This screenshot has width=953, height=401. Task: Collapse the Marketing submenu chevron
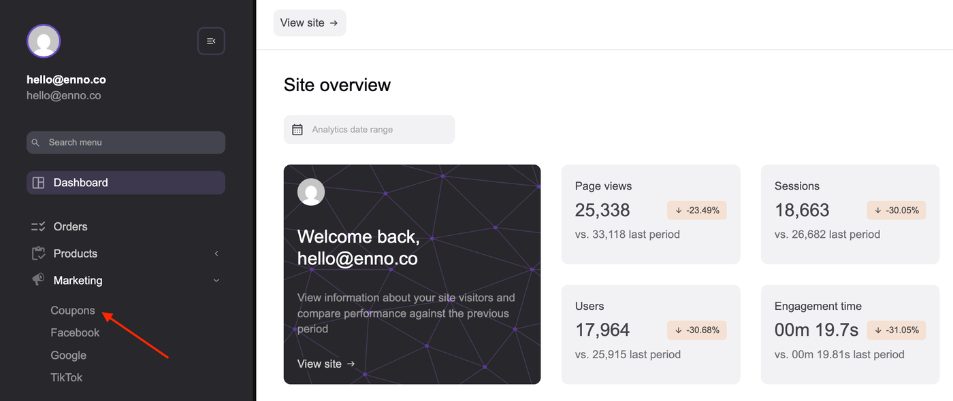click(216, 280)
